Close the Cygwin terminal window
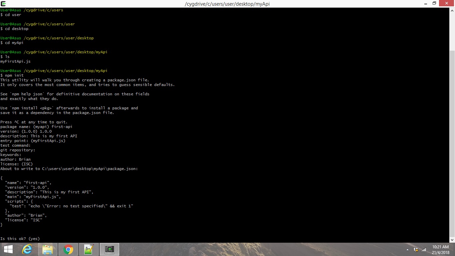This screenshot has width=455, height=256. click(x=447, y=4)
